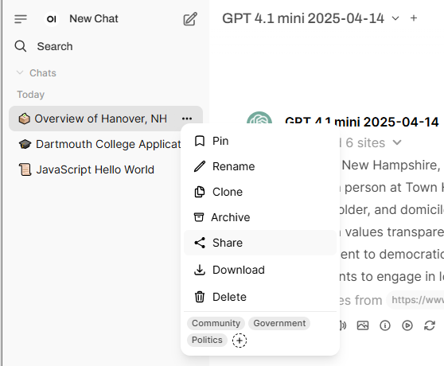Choose Delete in the chat menu

260,297
